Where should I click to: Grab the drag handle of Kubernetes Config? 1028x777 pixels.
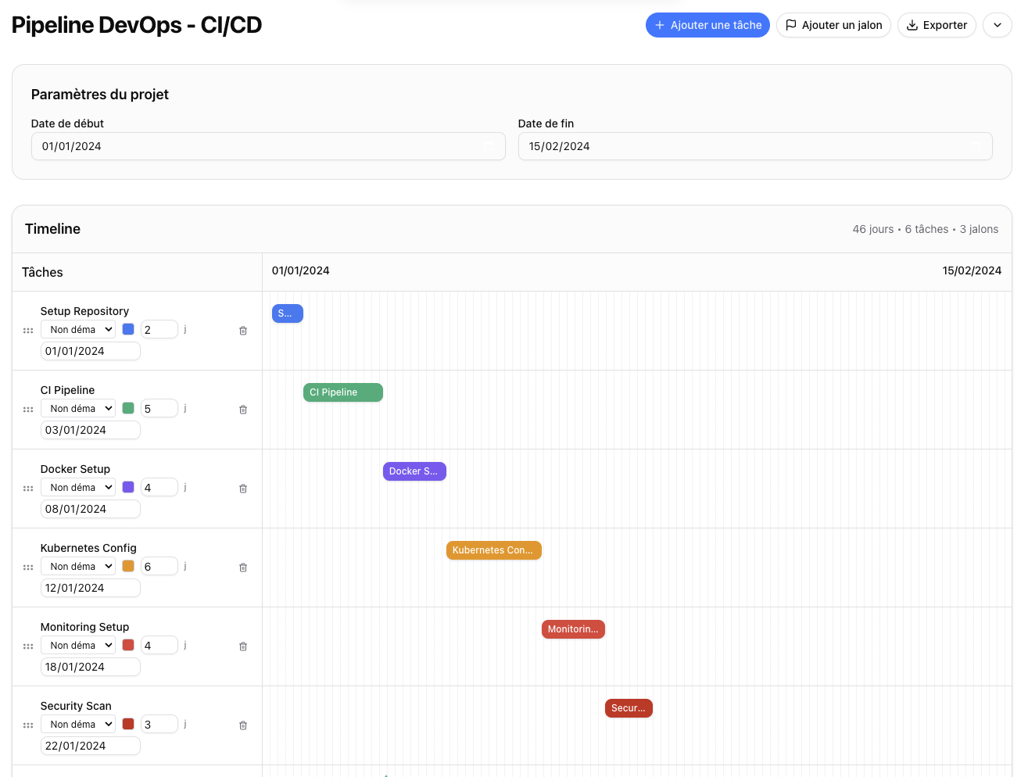[27, 567]
